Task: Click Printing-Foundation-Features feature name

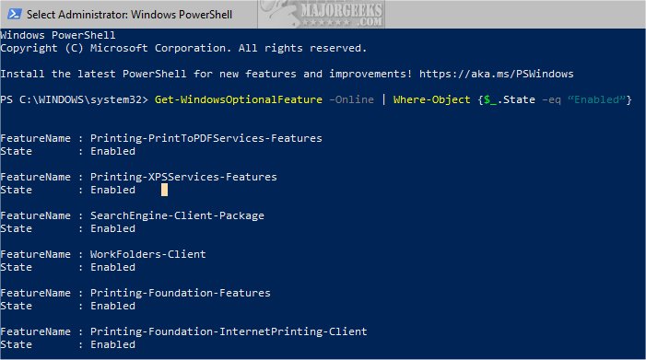Action: tap(181, 293)
